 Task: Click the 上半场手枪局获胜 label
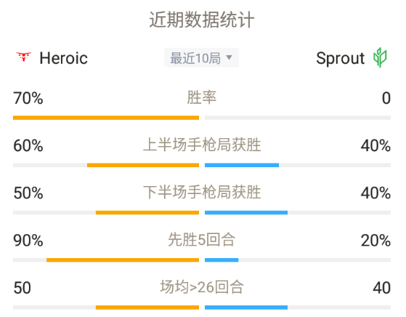click(x=202, y=145)
